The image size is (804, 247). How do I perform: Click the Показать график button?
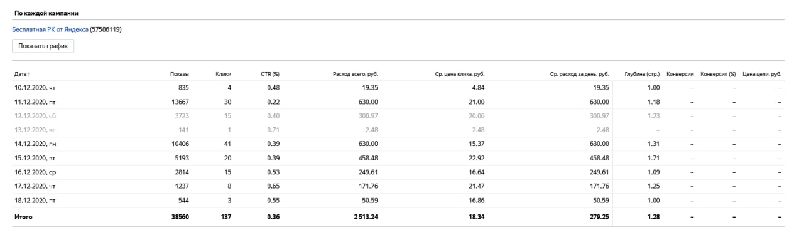pyautogui.click(x=43, y=46)
